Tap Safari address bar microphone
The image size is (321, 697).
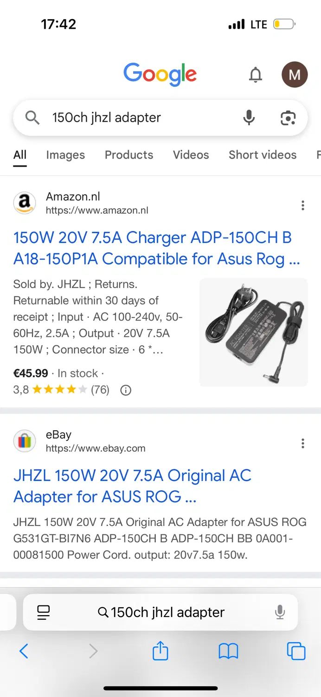(280, 612)
